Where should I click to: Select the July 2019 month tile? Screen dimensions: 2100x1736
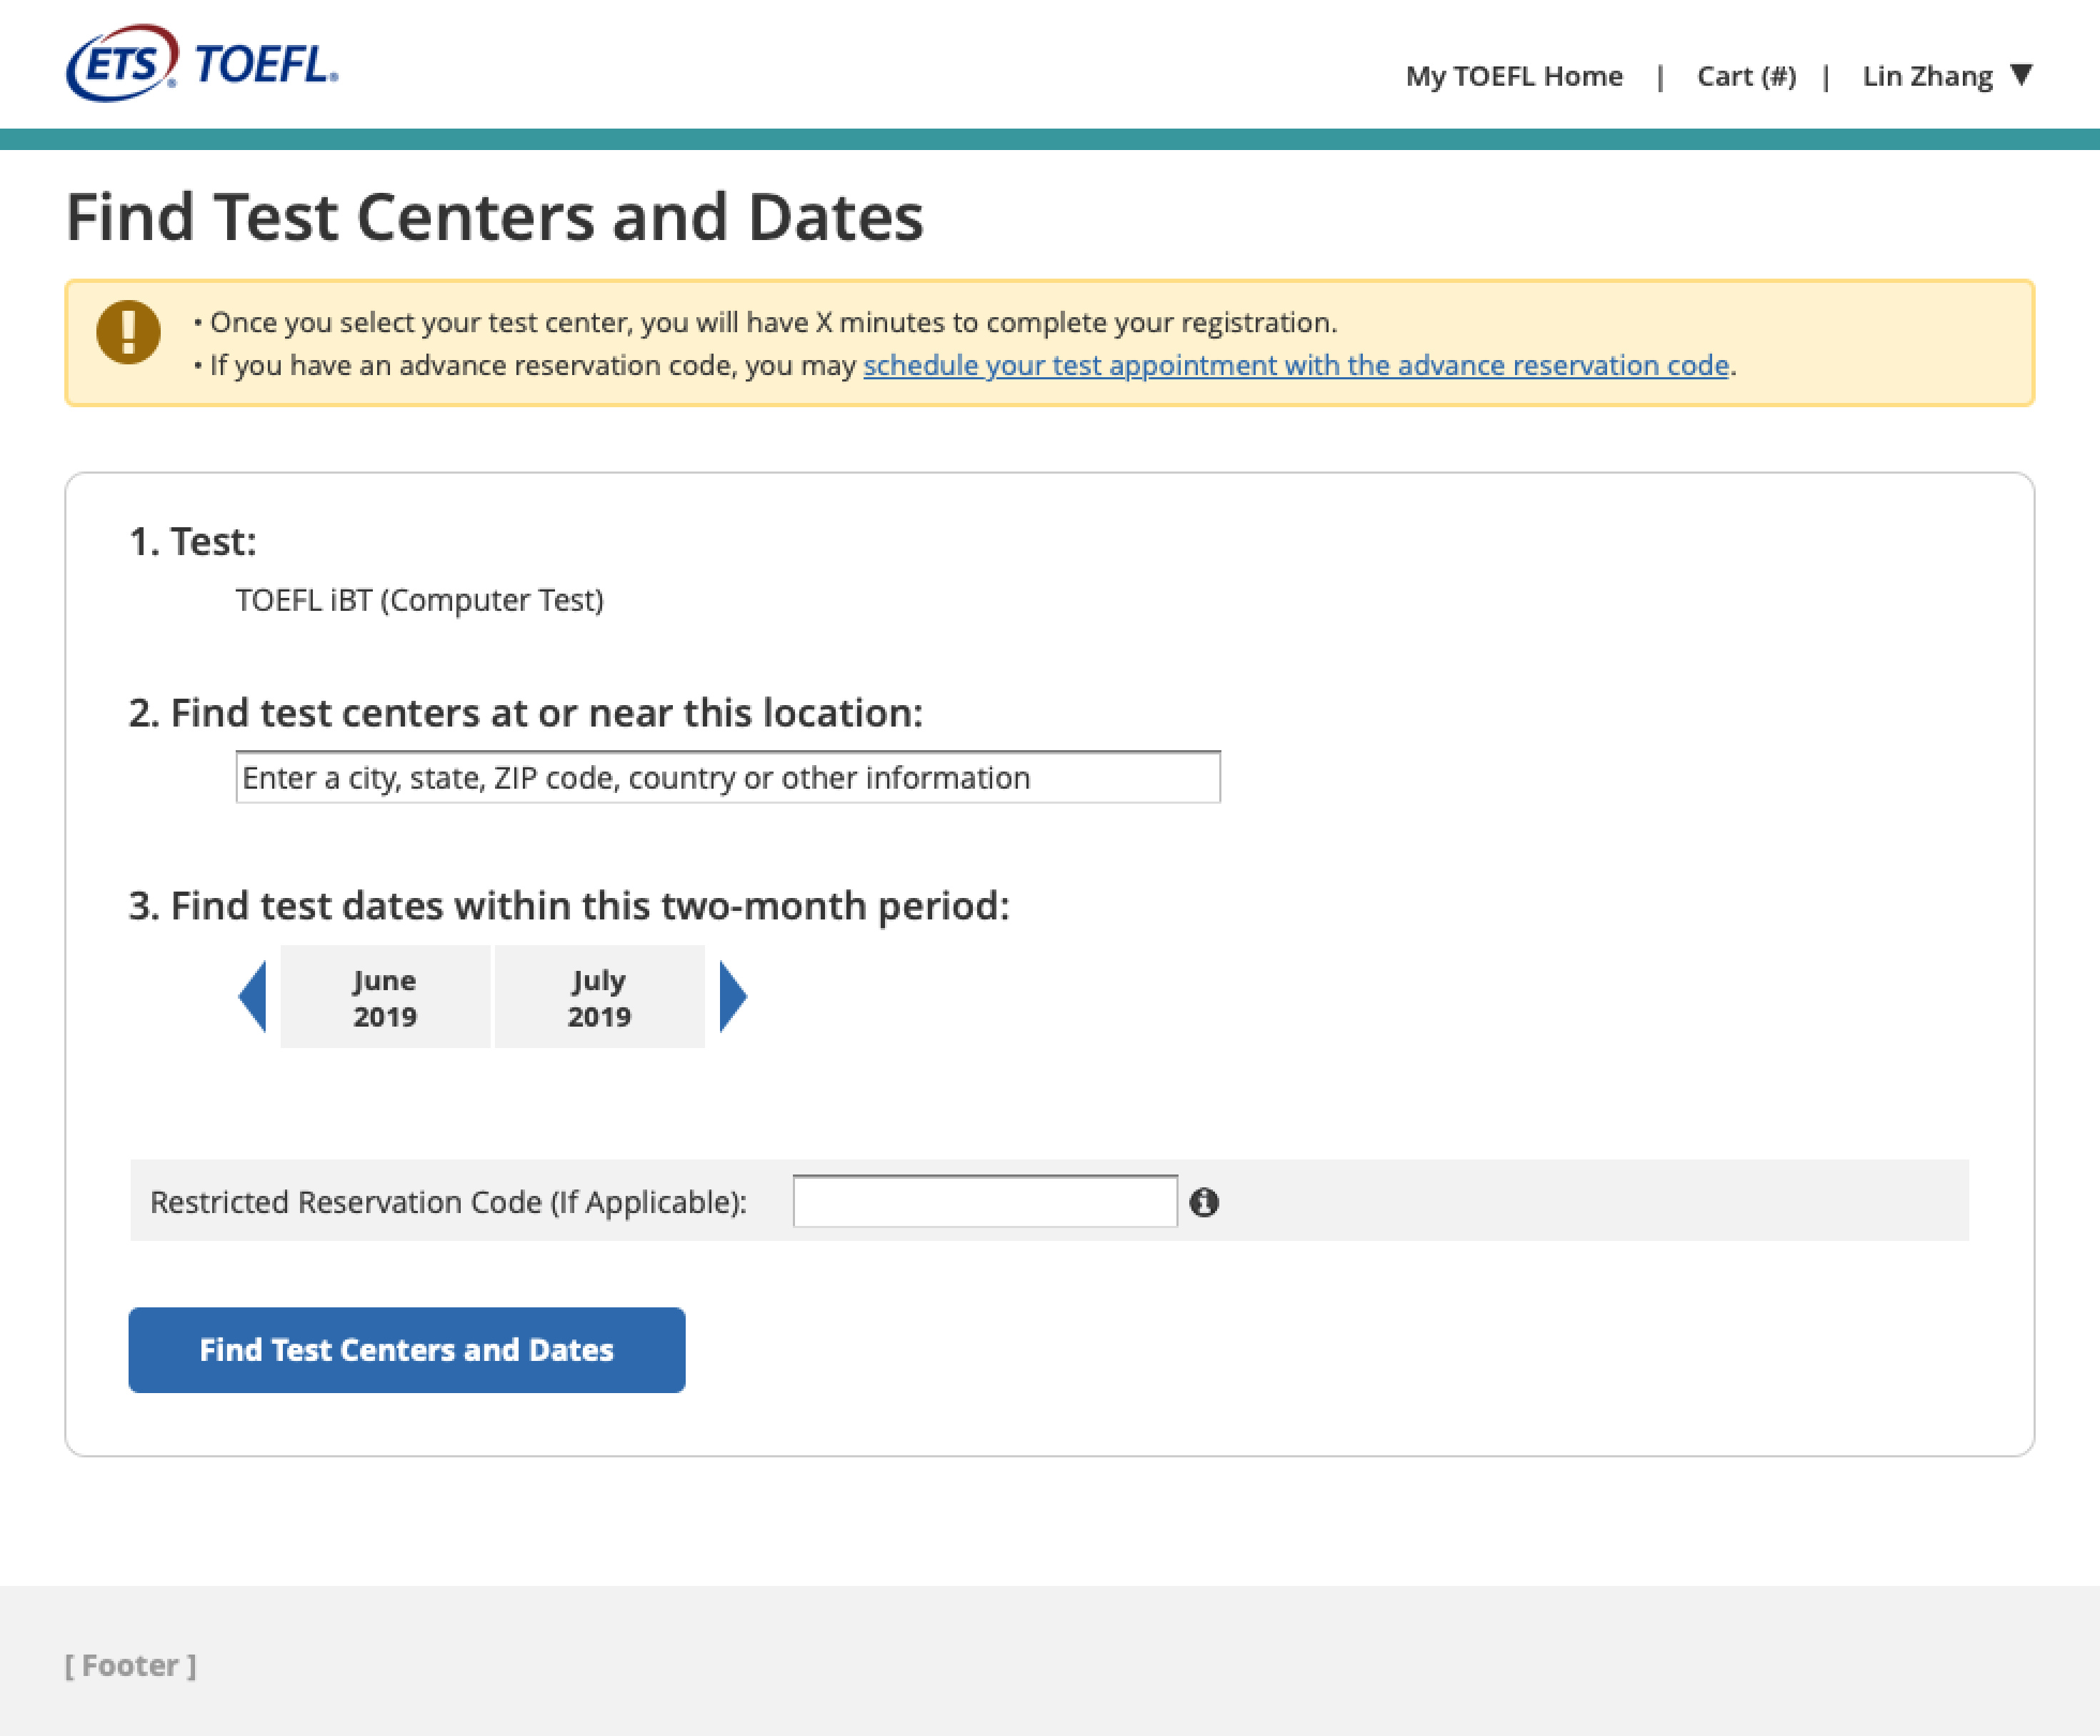coord(599,997)
